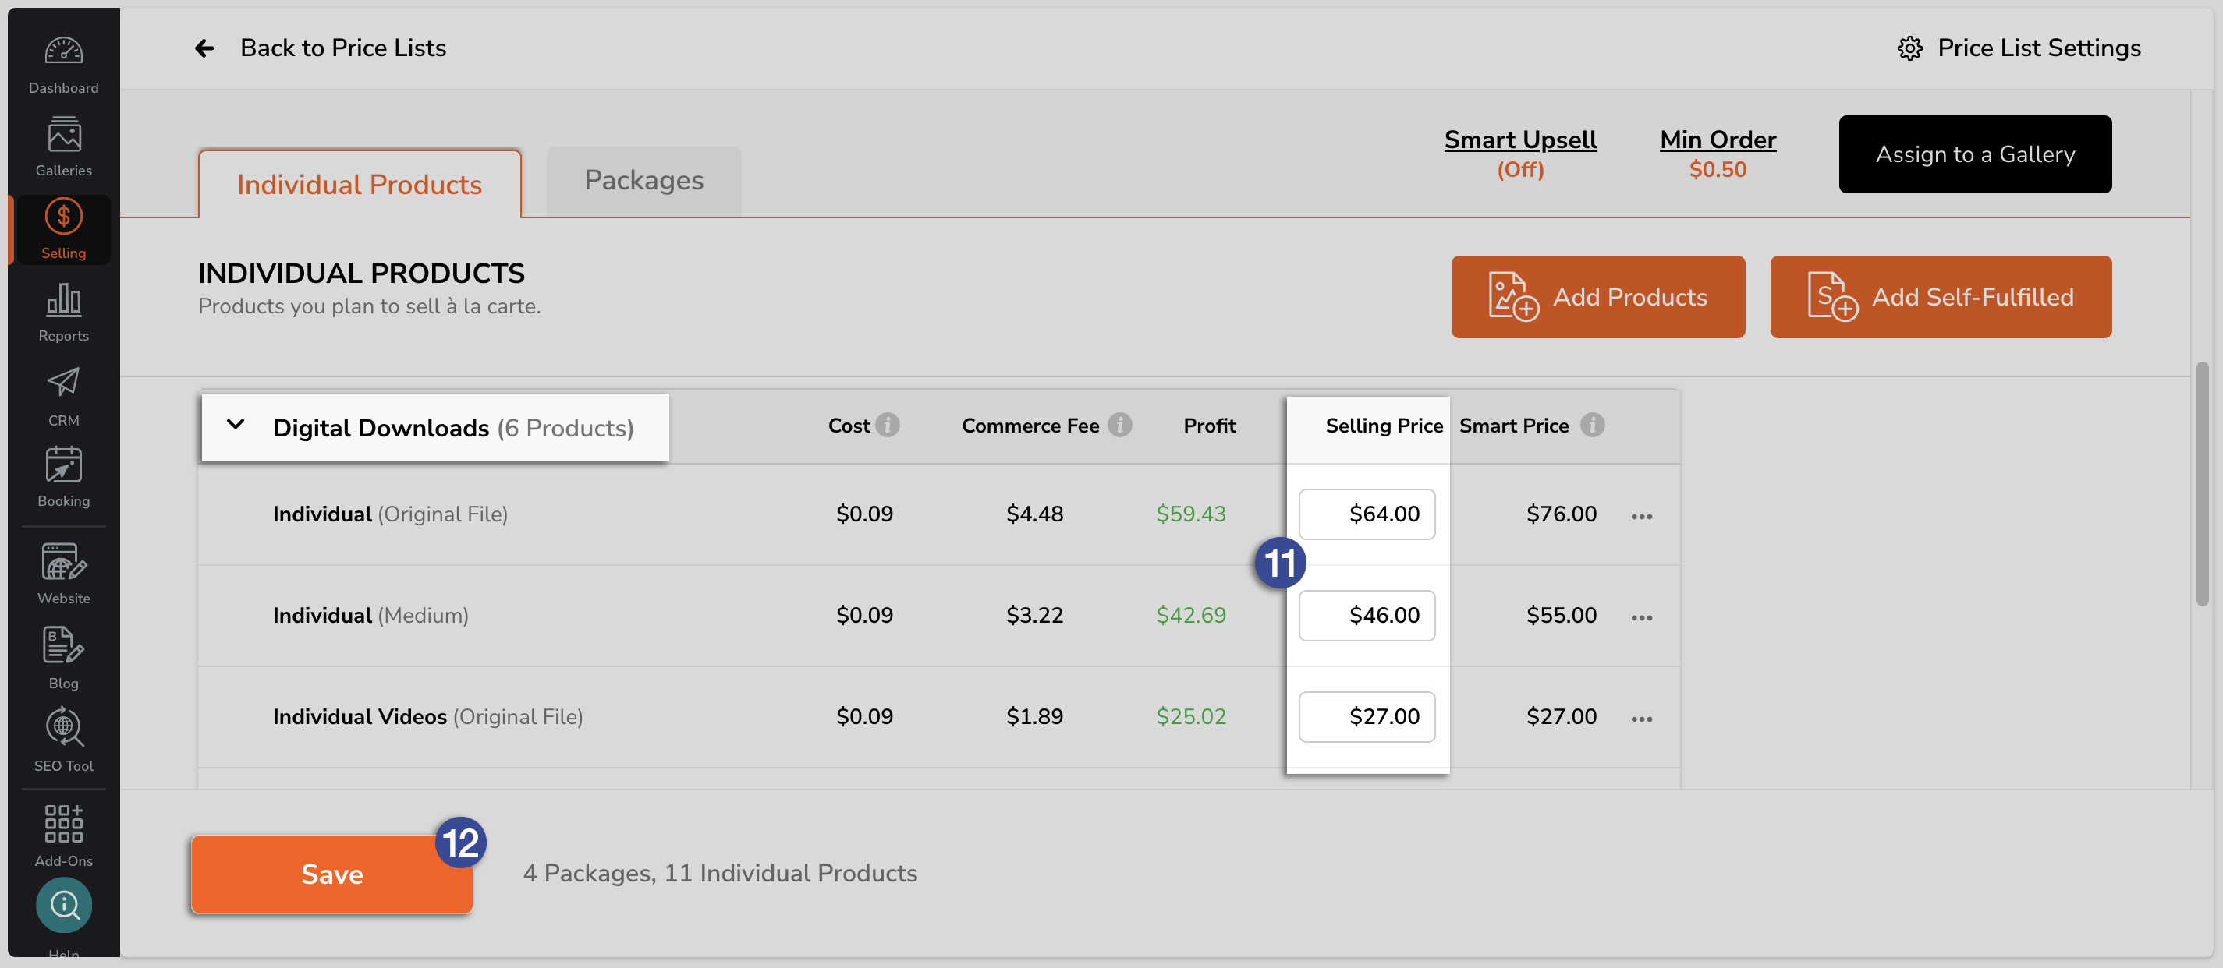2223x968 pixels.
Task: Click the $1.89 commerce fee value
Action: (1033, 717)
